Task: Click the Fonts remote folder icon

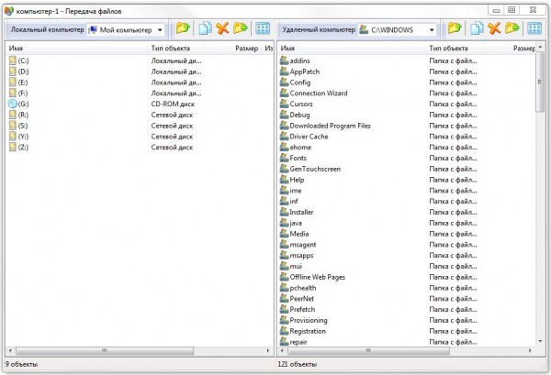Action: 285,158
